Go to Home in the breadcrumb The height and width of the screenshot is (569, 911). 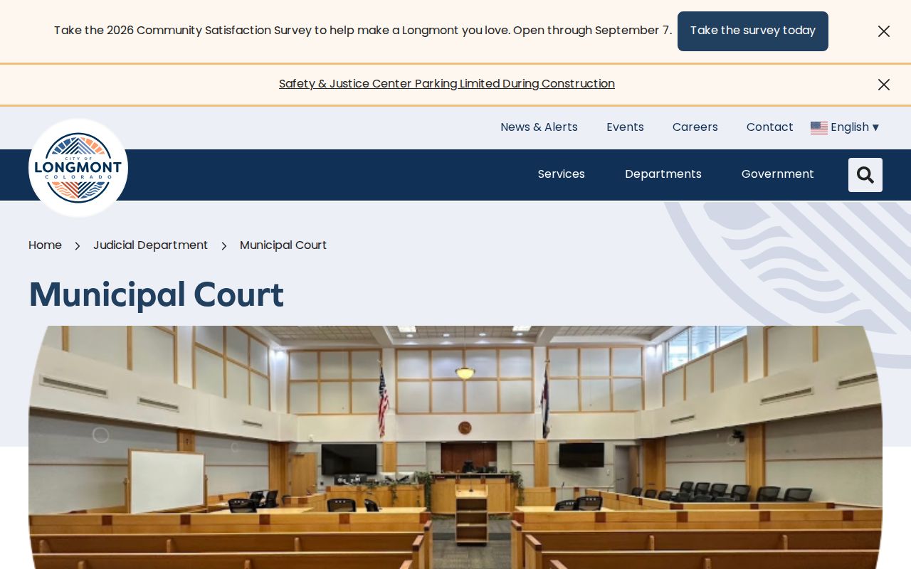pyautogui.click(x=45, y=245)
